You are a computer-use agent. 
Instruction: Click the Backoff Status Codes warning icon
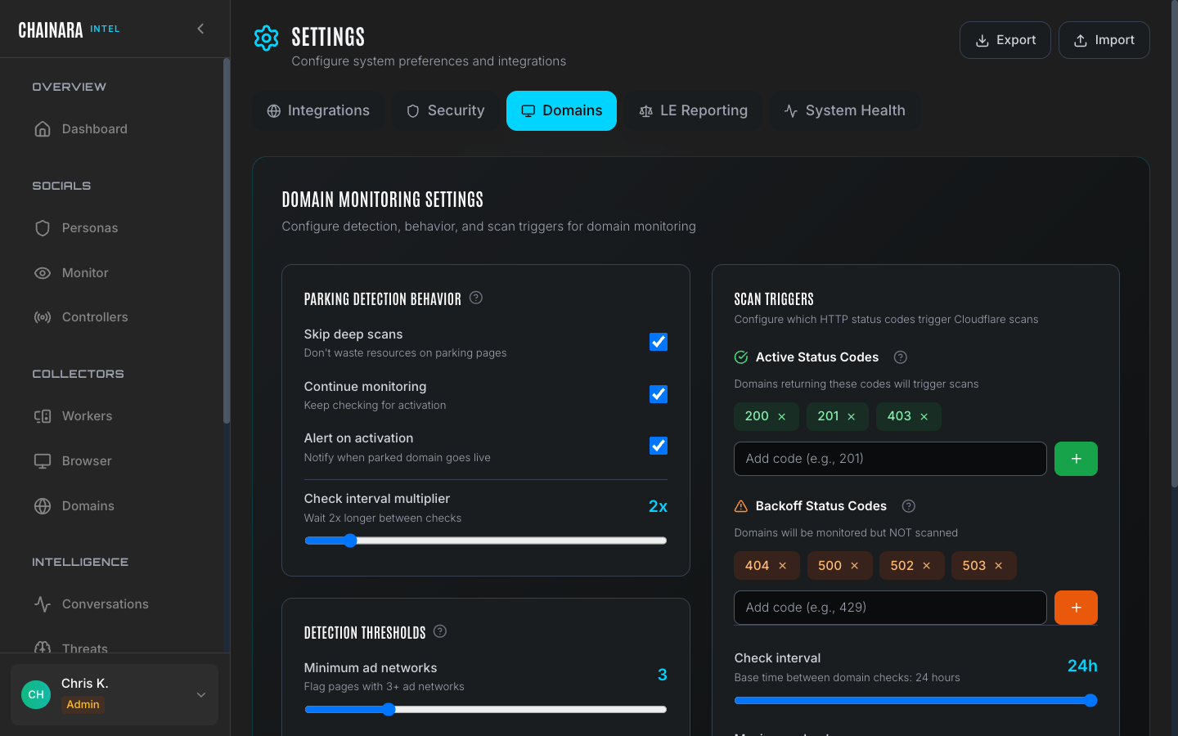click(741, 506)
